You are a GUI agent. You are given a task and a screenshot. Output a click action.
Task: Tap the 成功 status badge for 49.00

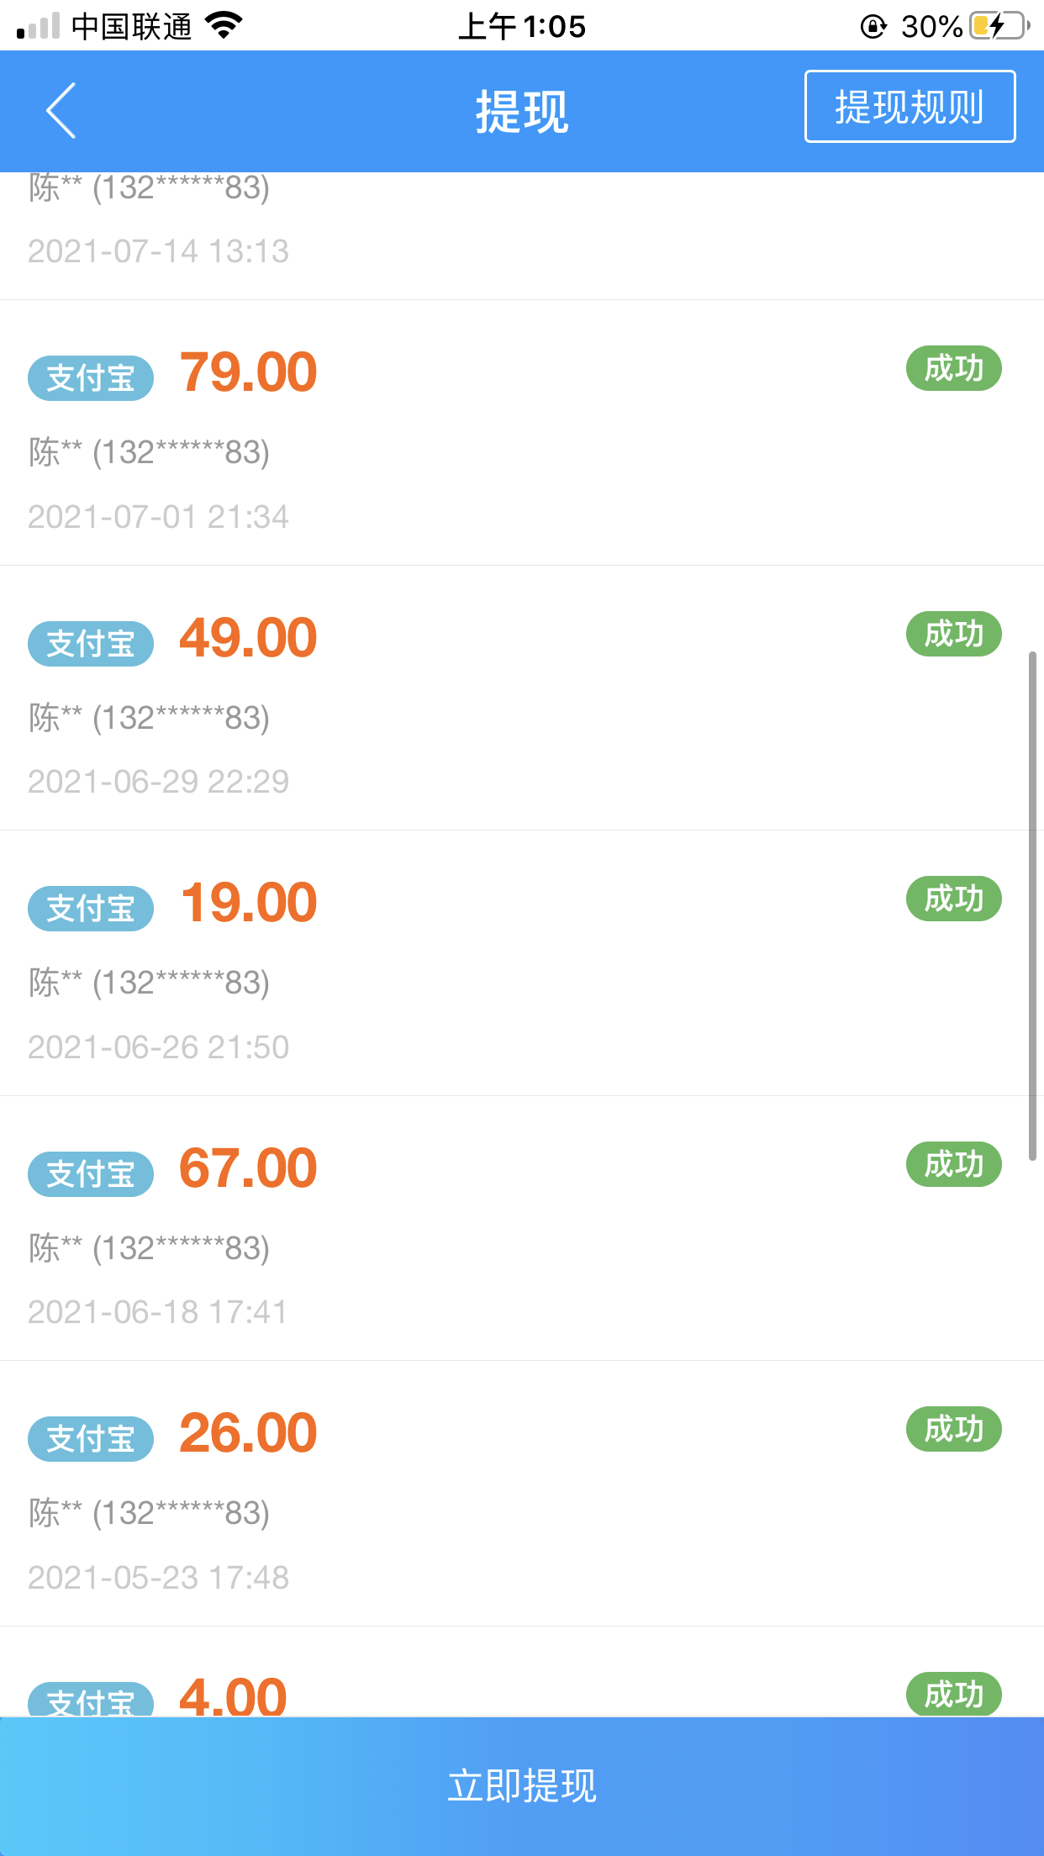coord(953,634)
